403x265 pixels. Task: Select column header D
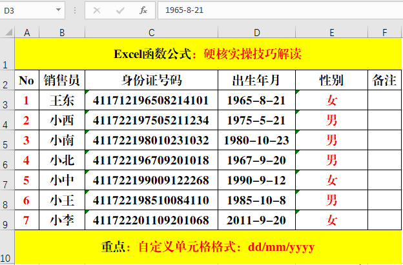tap(257, 32)
